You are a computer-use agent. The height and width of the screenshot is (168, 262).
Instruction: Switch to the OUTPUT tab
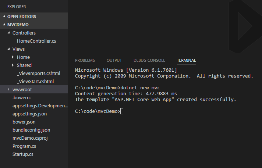tap(114, 60)
